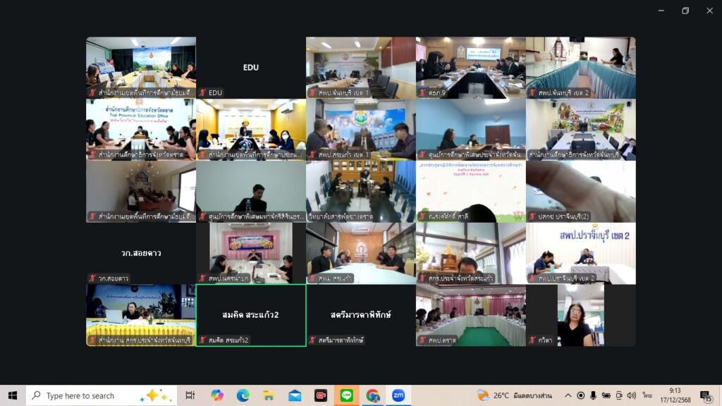Image resolution: width=722 pixels, height=406 pixels.
Task: Toggle the system volume speaker icon
Action: click(631, 395)
